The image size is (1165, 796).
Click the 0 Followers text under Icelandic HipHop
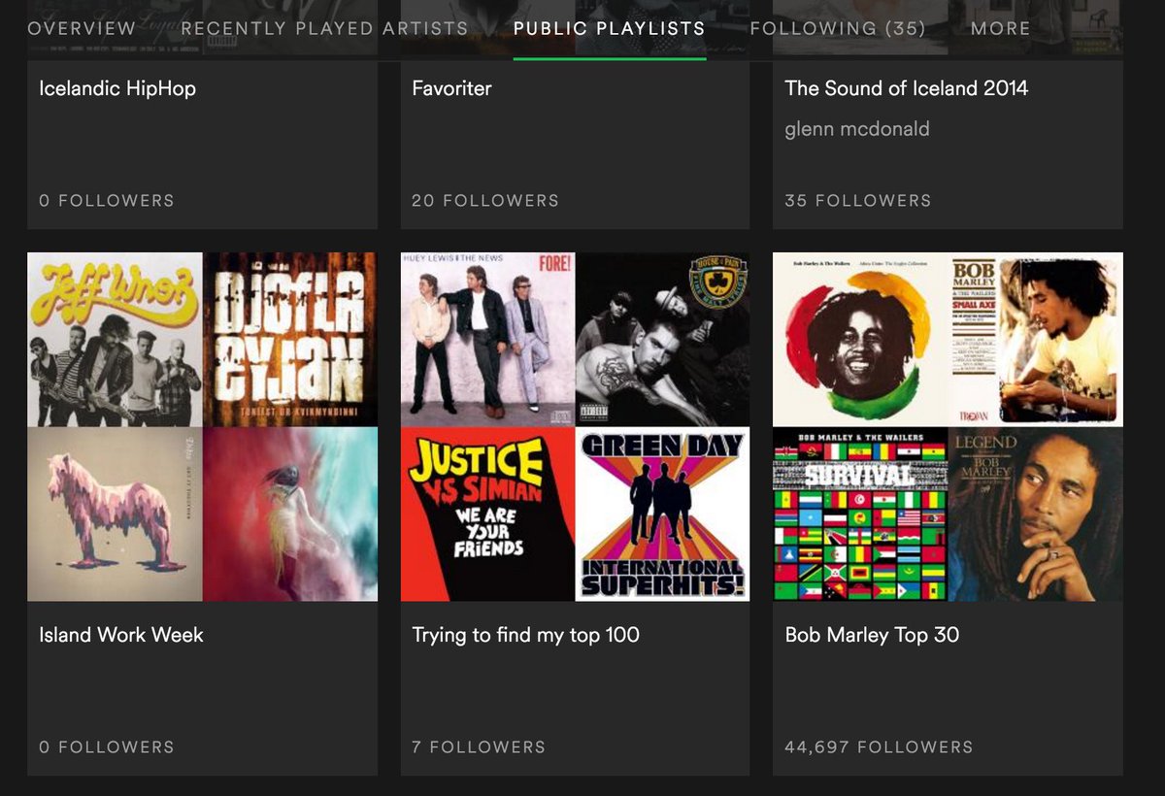point(107,201)
